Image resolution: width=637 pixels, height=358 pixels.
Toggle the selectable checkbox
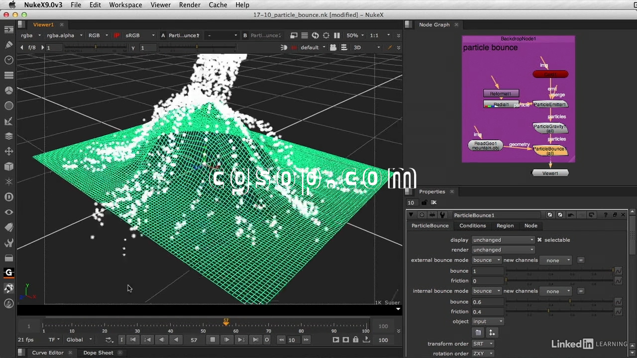(539, 240)
